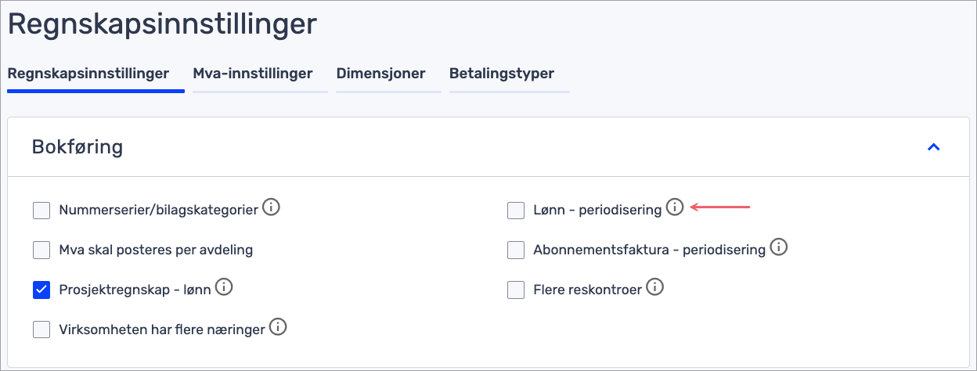Switch to Mva-innstillinger tab

pyautogui.click(x=253, y=74)
